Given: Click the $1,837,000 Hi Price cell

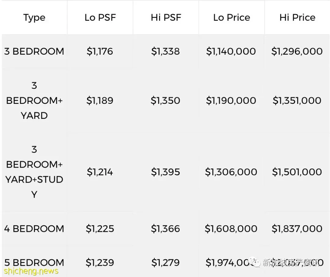Looking at the screenshot, I should pos(297,229).
